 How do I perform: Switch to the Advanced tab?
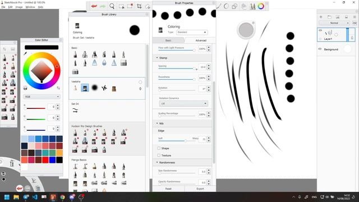(x=201, y=40)
